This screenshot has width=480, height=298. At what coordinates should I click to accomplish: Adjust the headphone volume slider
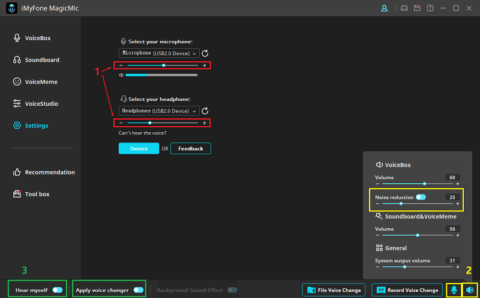coord(163,123)
